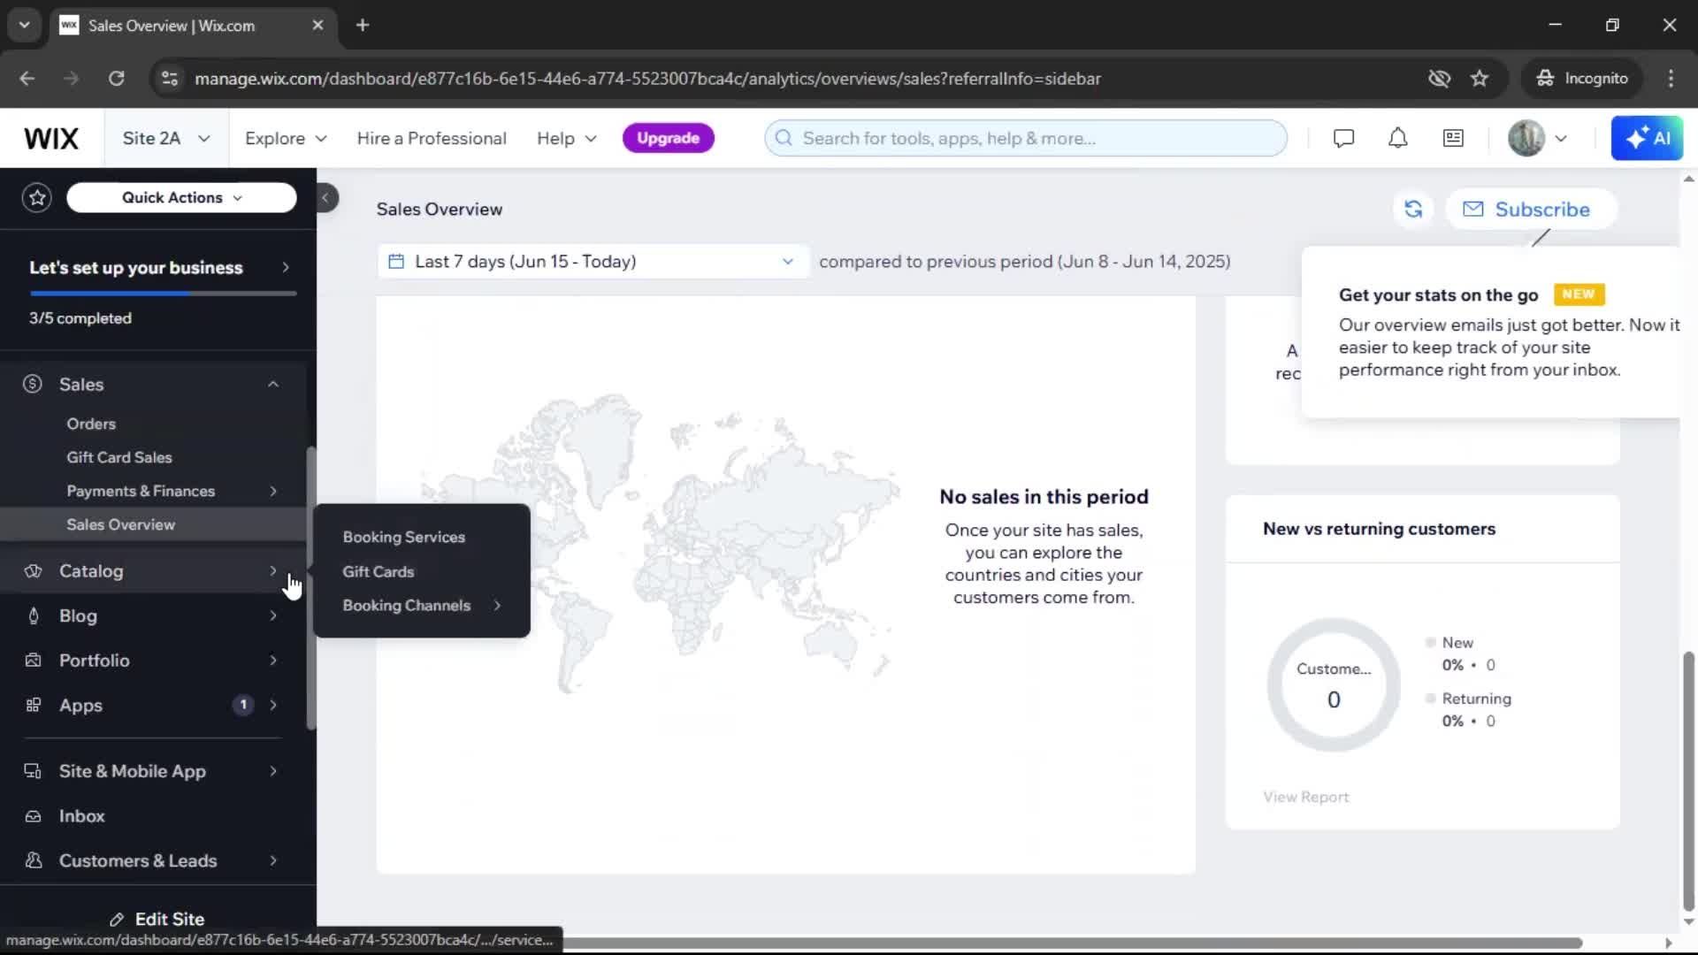Image resolution: width=1698 pixels, height=955 pixels.
Task: Expand the Apps menu chevron
Action: (x=273, y=706)
